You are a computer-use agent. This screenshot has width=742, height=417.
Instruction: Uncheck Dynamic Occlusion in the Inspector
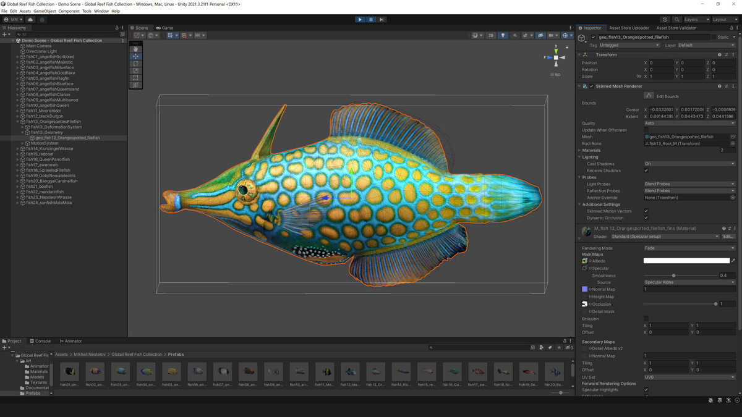point(646,218)
